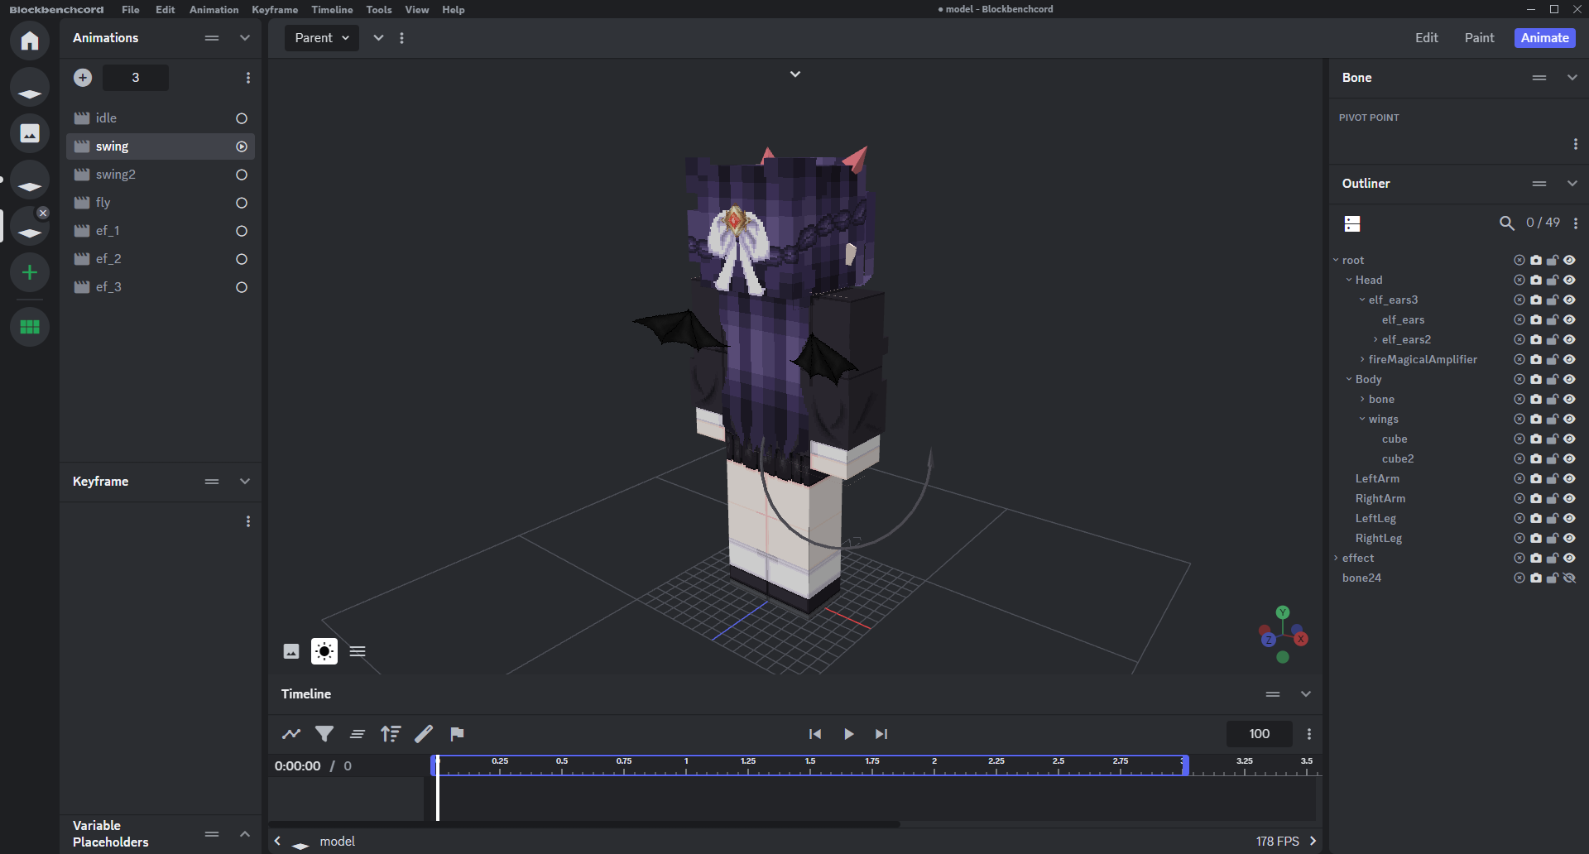Jump to the animation start
The height and width of the screenshot is (854, 1589).
[x=815, y=734]
